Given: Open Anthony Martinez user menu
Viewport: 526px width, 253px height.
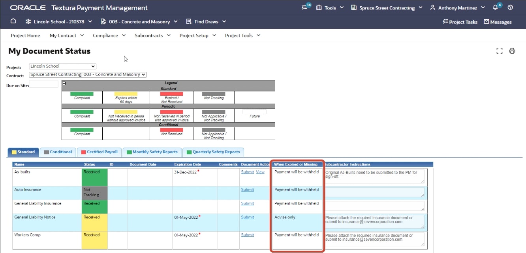Looking at the screenshot, I should point(457,7).
